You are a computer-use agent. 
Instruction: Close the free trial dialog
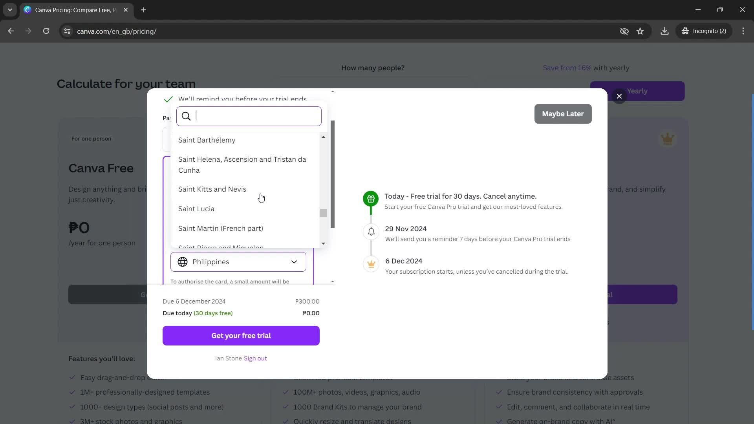(619, 96)
